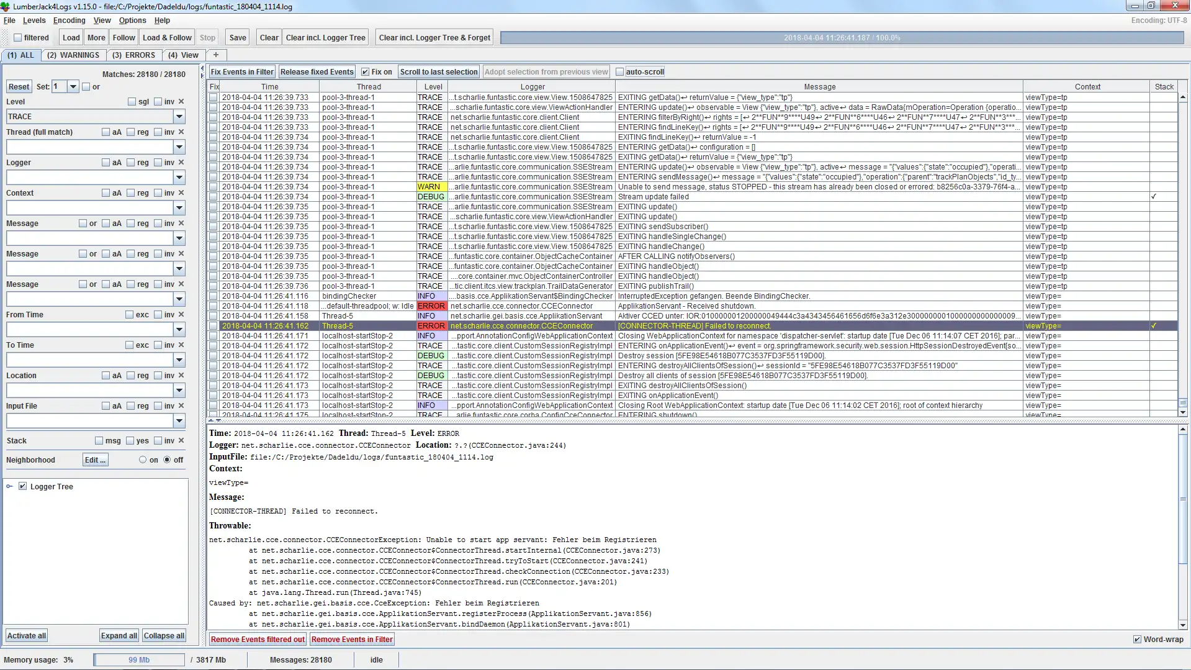Select the ApplikationServant - Received shutdown row
Image resolution: width=1191 pixels, height=670 pixels.
[x=692, y=306]
